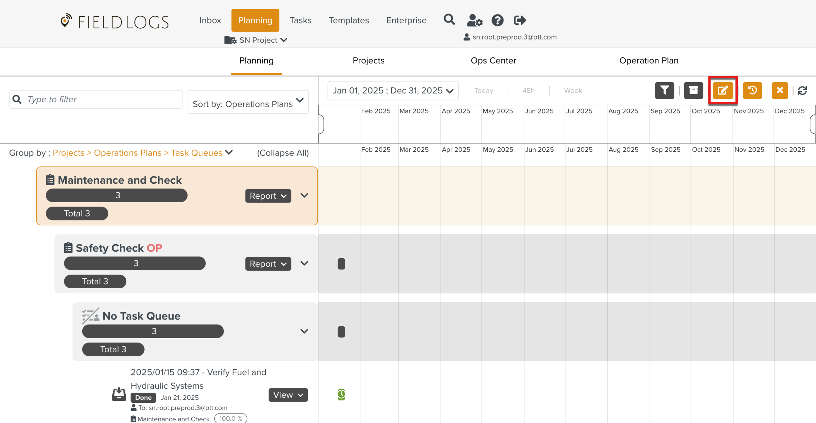Open the Templates menu
The image size is (816, 423).
349,20
